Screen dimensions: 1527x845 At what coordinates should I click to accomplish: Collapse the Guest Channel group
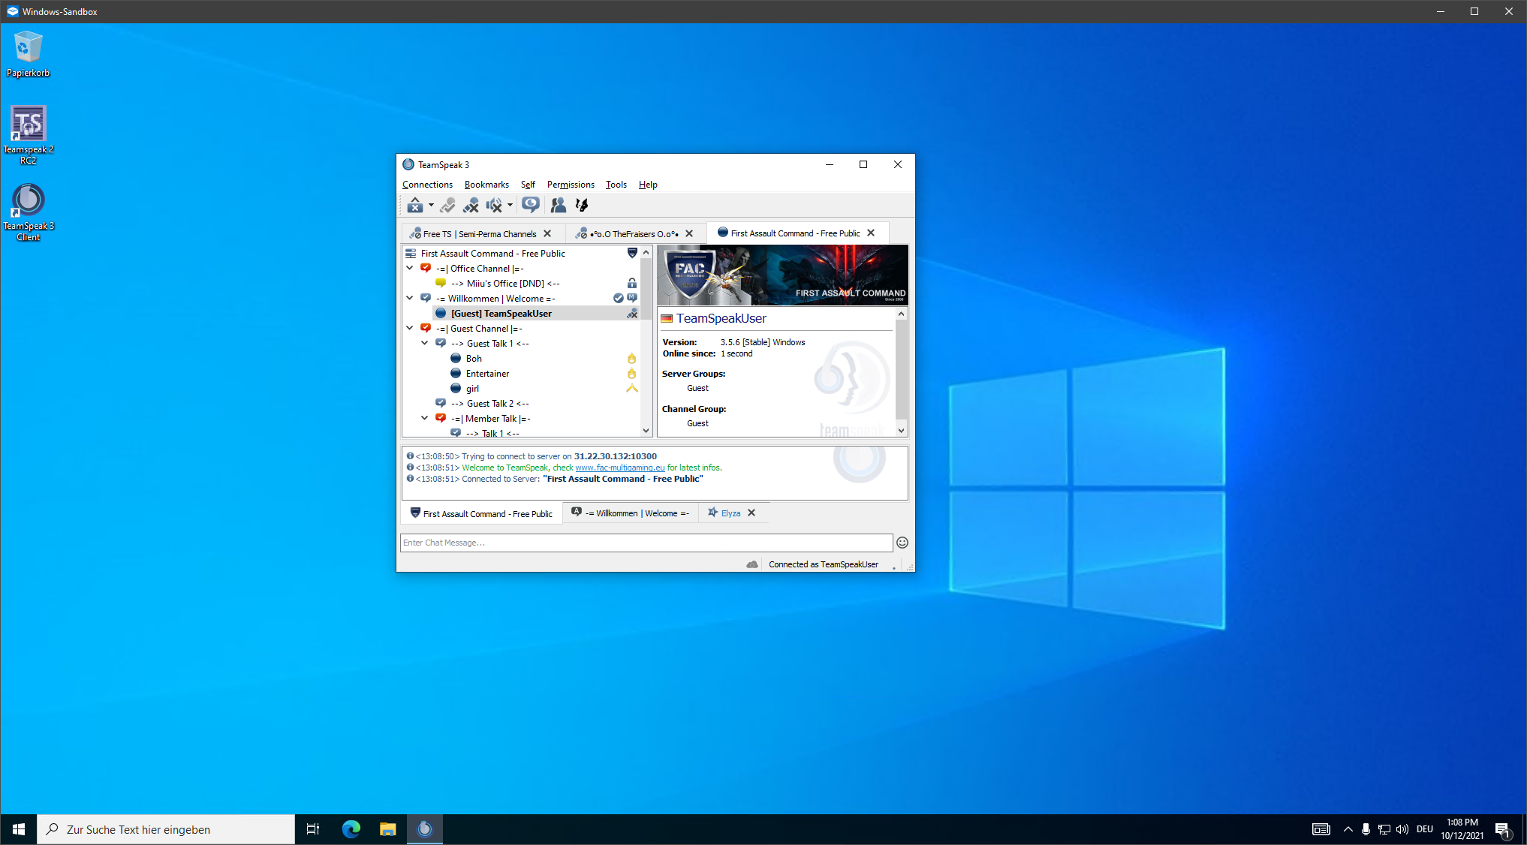(x=409, y=328)
